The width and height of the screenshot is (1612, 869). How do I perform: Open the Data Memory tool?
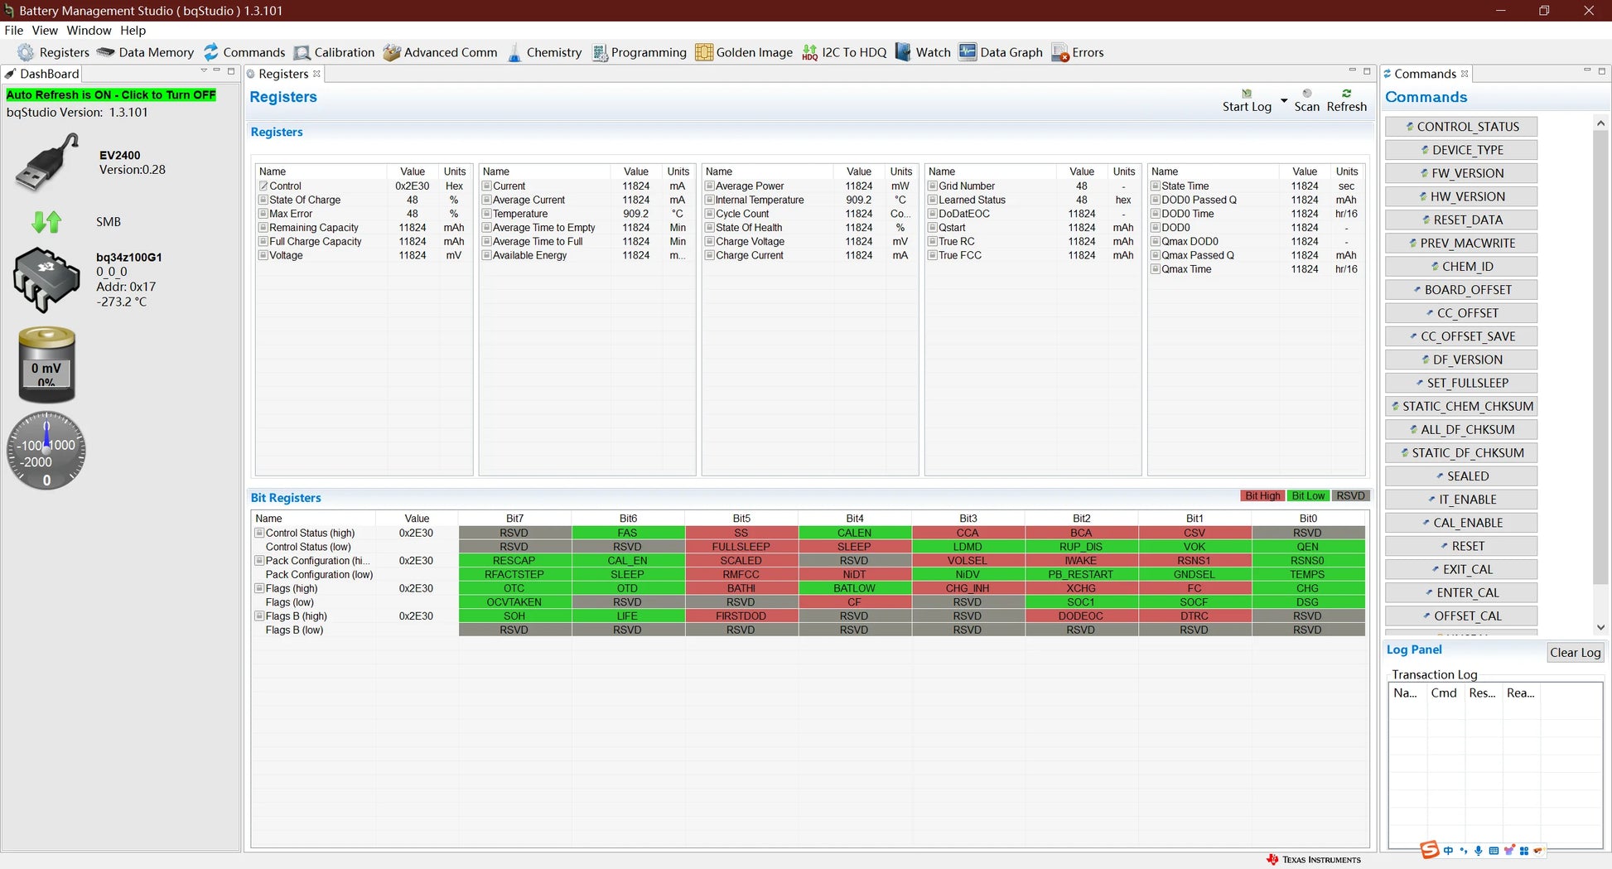pyautogui.click(x=146, y=52)
